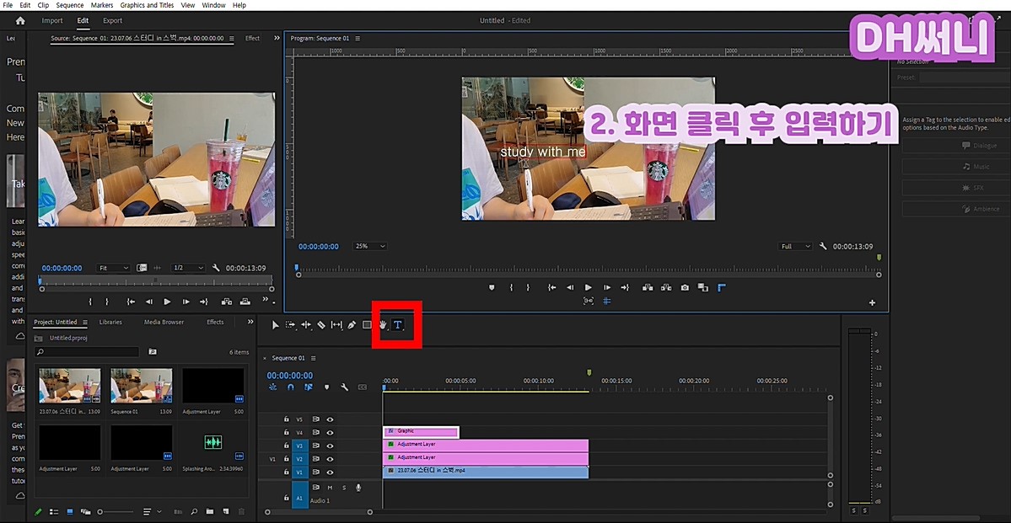Open Media Browser tab

point(164,322)
